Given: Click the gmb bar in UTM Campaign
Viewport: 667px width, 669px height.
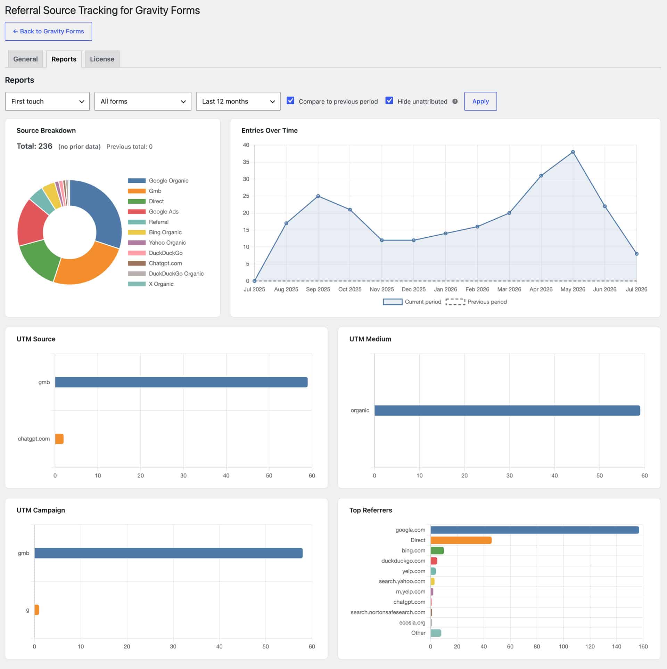Looking at the screenshot, I should pos(168,553).
